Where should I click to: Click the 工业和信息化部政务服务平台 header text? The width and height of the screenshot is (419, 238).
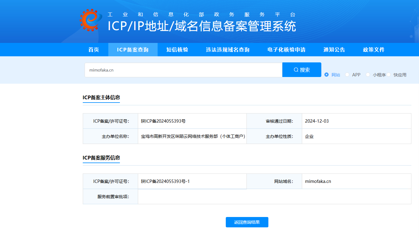[201, 15]
